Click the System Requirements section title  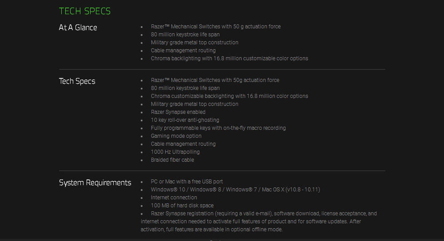pyautogui.click(x=95, y=183)
